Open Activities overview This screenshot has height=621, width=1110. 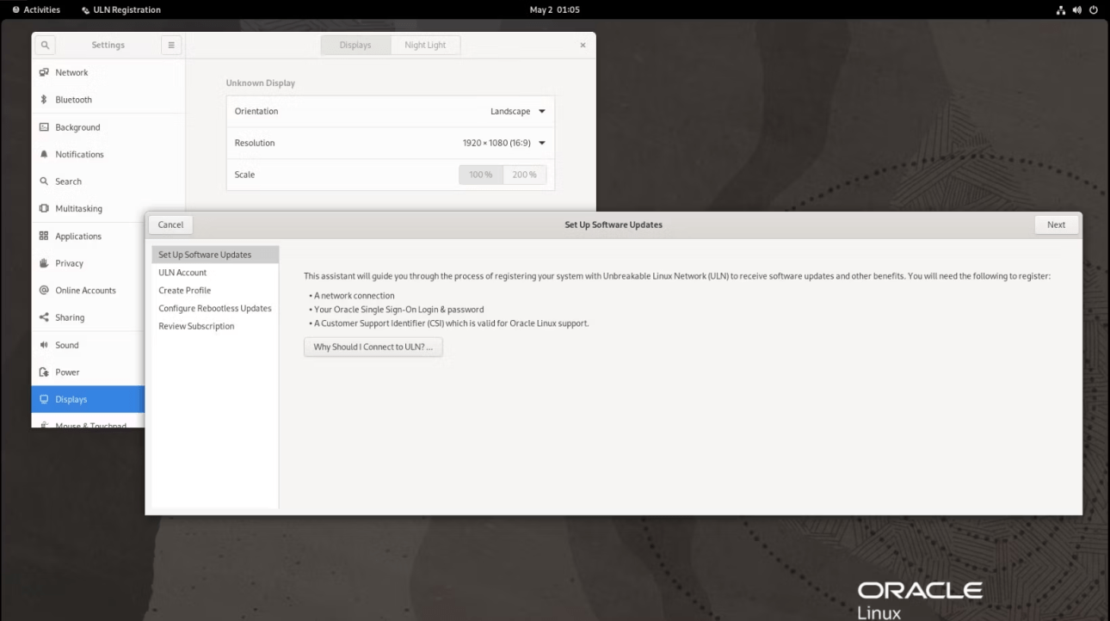tap(36, 9)
